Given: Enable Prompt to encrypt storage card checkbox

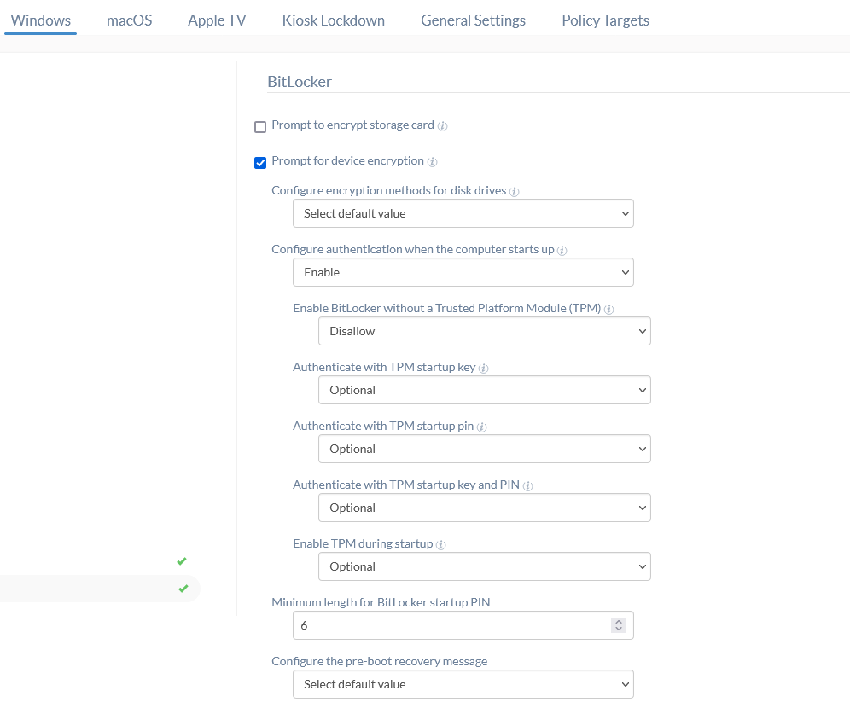Looking at the screenshot, I should coord(260,127).
